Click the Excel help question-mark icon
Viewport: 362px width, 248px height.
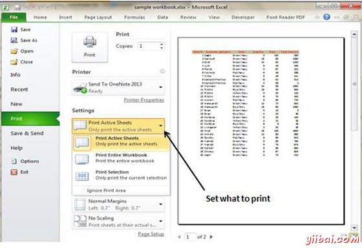pos(326,17)
